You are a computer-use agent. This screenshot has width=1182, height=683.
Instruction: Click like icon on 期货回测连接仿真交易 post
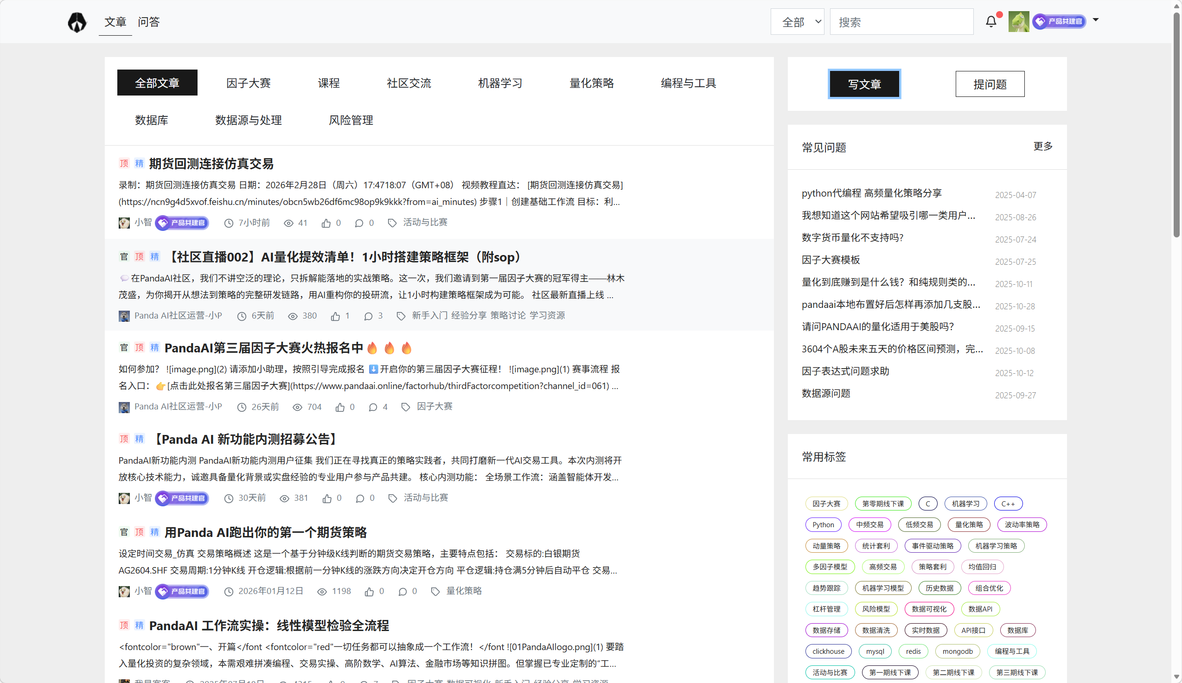326,223
